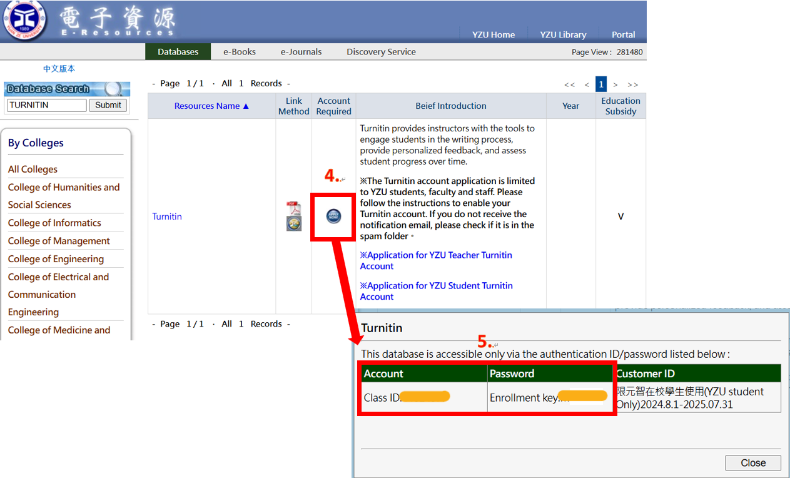Close the Turnitin credentials dialog
Screen dimensions: 790x478
pyautogui.click(x=752, y=463)
